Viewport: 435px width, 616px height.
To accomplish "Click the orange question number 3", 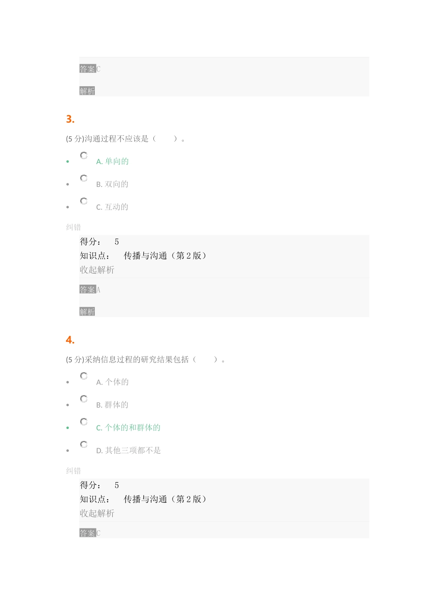I will (70, 119).
